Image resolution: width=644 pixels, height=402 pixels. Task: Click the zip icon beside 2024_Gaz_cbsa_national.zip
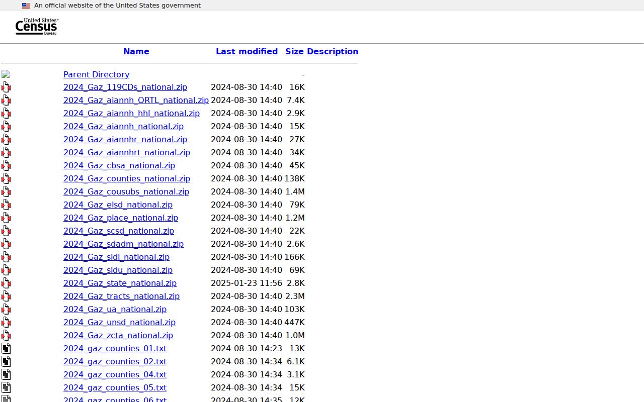[x=6, y=166]
